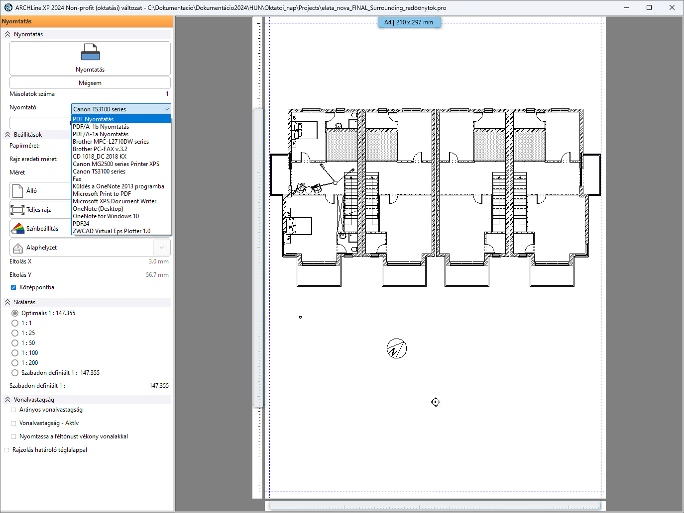Collapse the Skálázás section
Screen dimensions: 684x513
pos(7,302)
